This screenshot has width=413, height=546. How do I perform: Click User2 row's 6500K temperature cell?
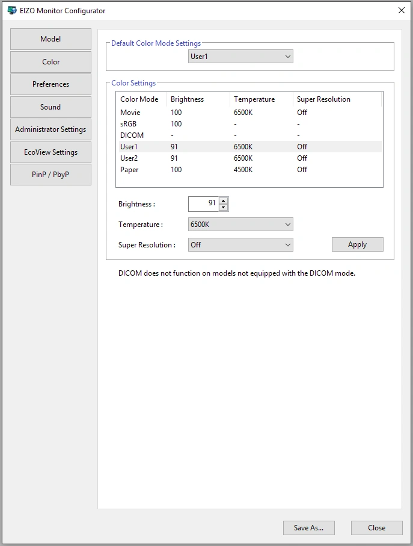243,158
